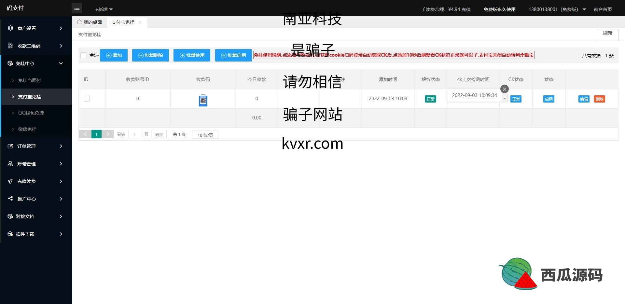Collapse the 免挂中心 menu chevron
This screenshot has width=625, height=304.
[61, 63]
